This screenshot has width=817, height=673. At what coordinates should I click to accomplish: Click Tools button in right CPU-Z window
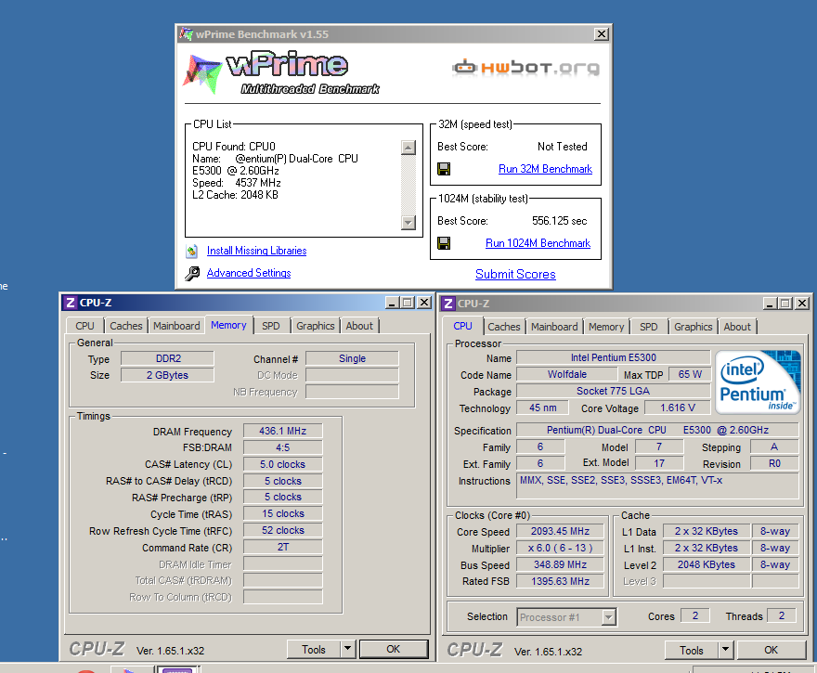(692, 651)
